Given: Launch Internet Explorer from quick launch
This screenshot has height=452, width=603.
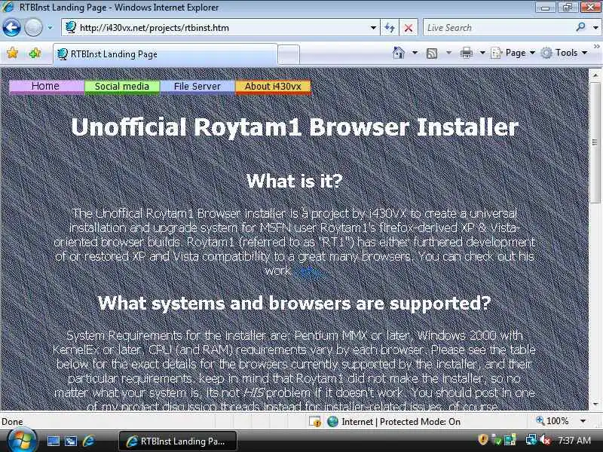Looking at the screenshot, I should (x=88, y=441).
